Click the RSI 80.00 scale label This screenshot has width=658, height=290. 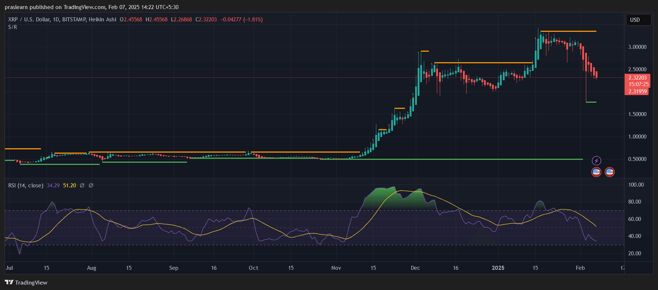[634, 202]
